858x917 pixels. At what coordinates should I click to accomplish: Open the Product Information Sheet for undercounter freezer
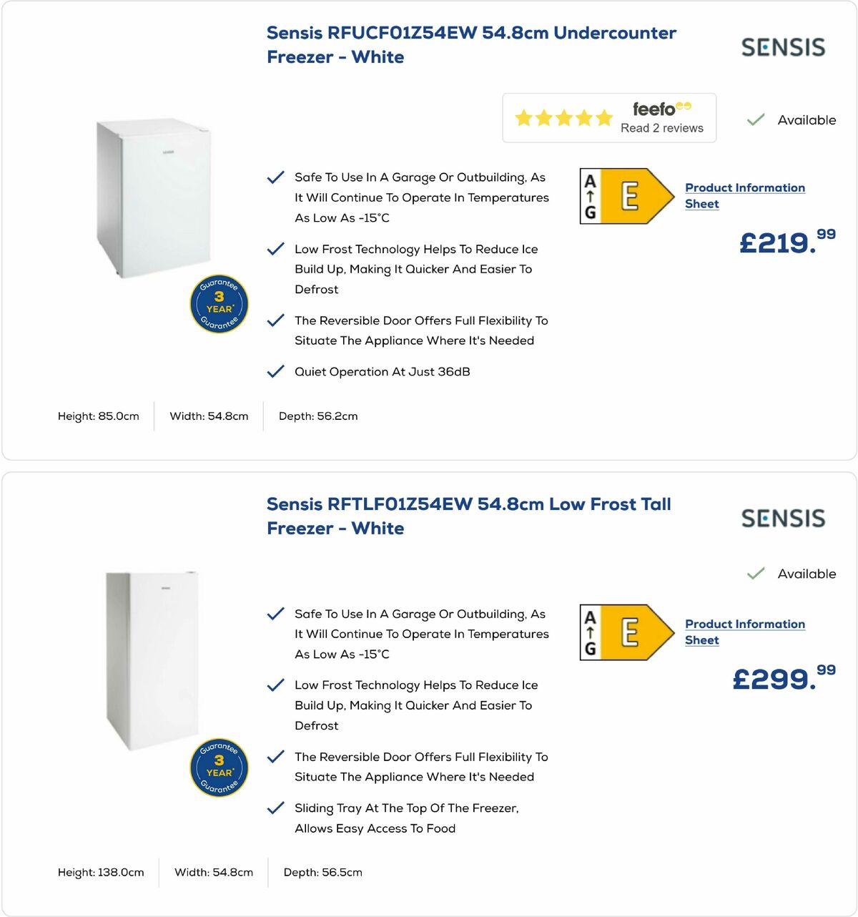[x=744, y=195]
